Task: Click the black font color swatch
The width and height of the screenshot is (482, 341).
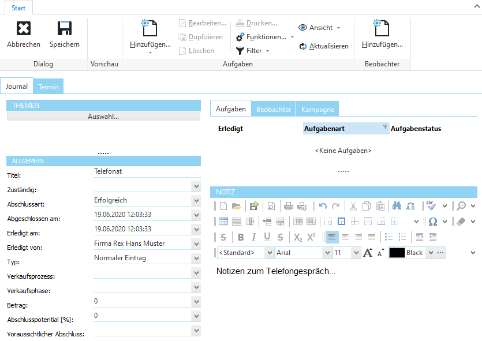Action: 395,252
